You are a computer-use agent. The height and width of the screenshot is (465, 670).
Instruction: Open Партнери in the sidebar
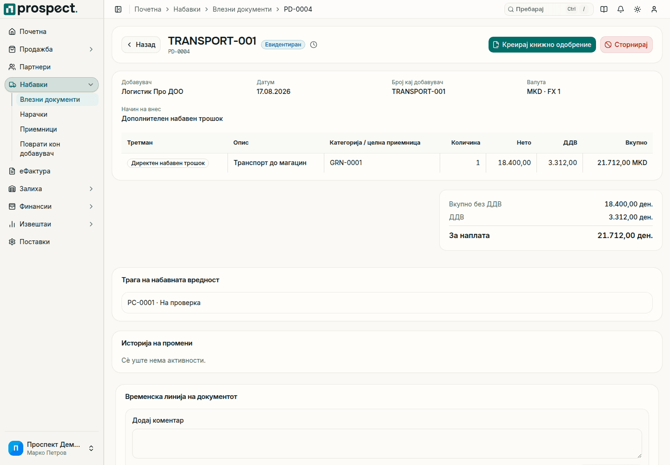pos(52,67)
